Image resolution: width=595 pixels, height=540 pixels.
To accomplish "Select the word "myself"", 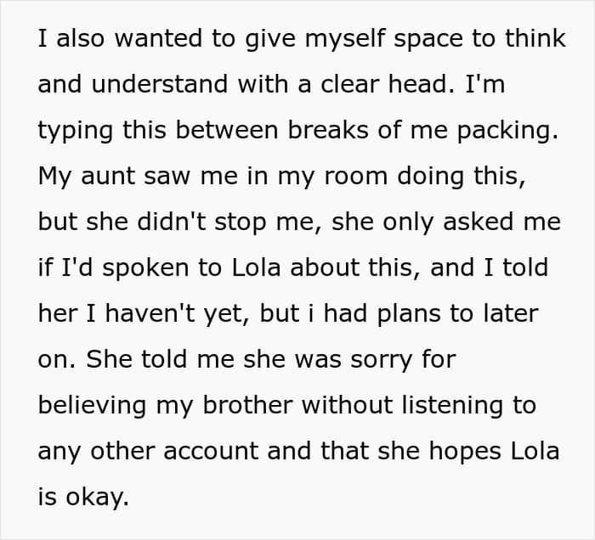I will click(345, 38).
